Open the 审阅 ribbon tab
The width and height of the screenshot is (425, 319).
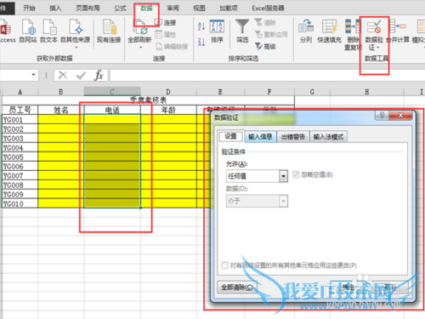173,9
